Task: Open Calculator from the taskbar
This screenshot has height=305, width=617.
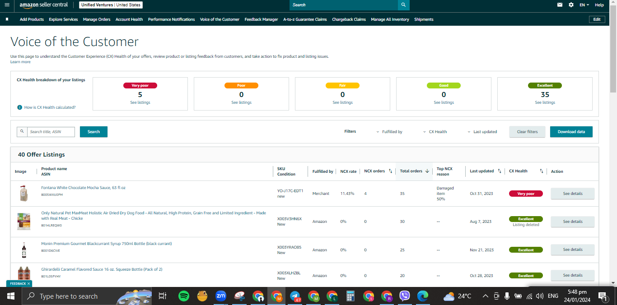Action: click(350, 296)
